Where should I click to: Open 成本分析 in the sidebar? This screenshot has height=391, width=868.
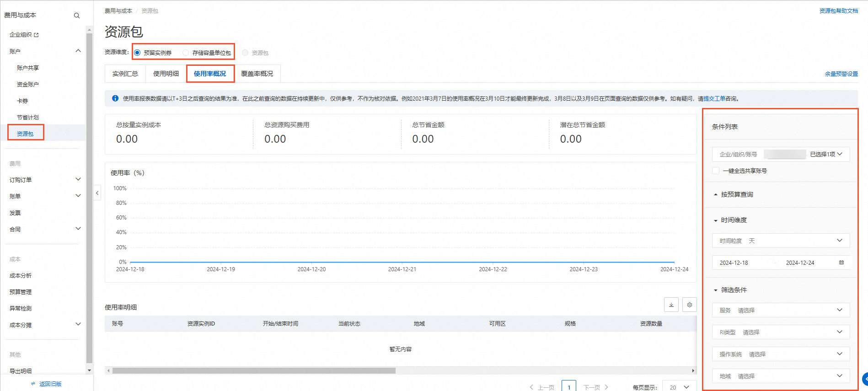(x=21, y=276)
